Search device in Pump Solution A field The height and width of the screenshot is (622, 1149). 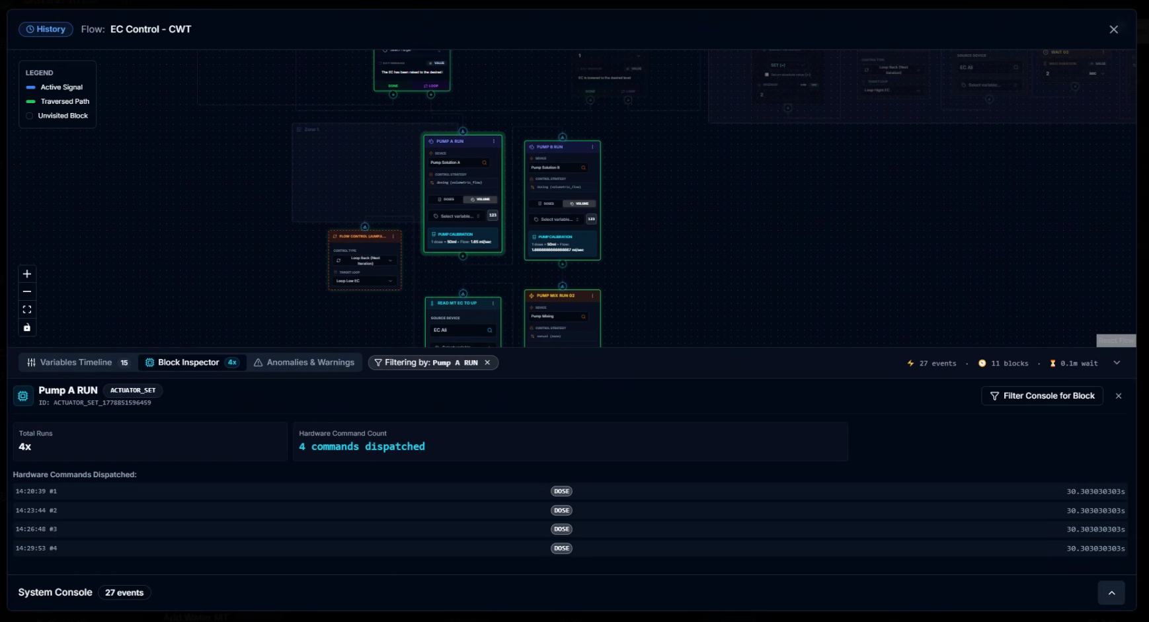tap(485, 163)
